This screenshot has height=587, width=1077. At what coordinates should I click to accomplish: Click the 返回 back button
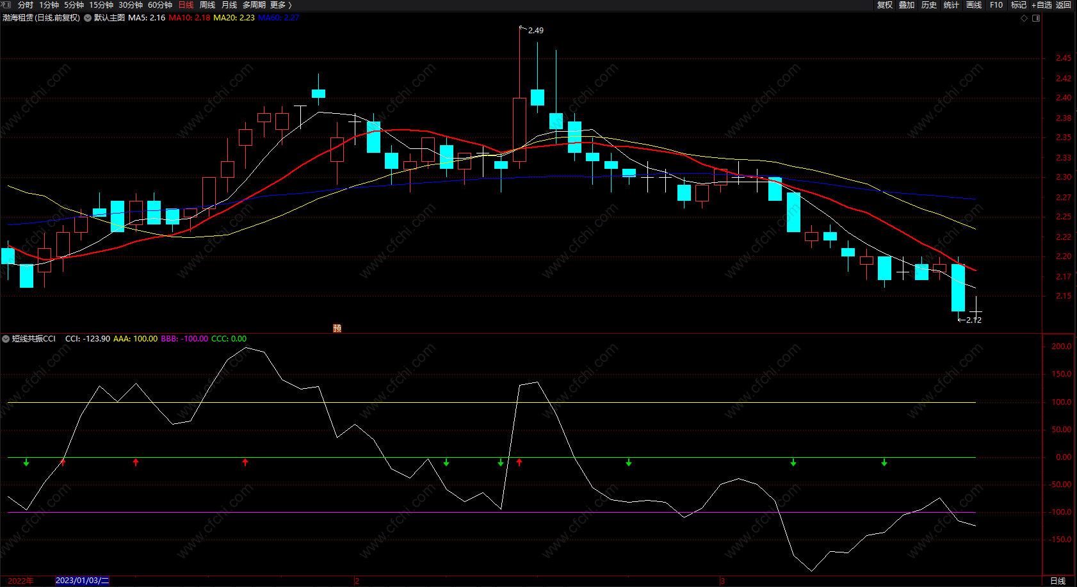[1064, 5]
